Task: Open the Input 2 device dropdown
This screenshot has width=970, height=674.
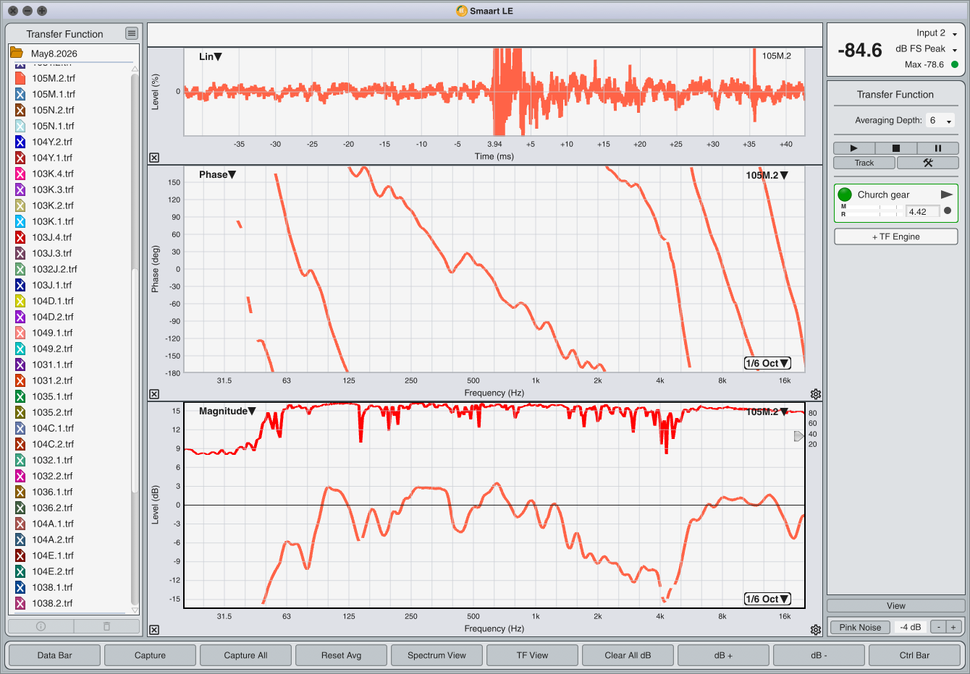Action: tap(937, 33)
